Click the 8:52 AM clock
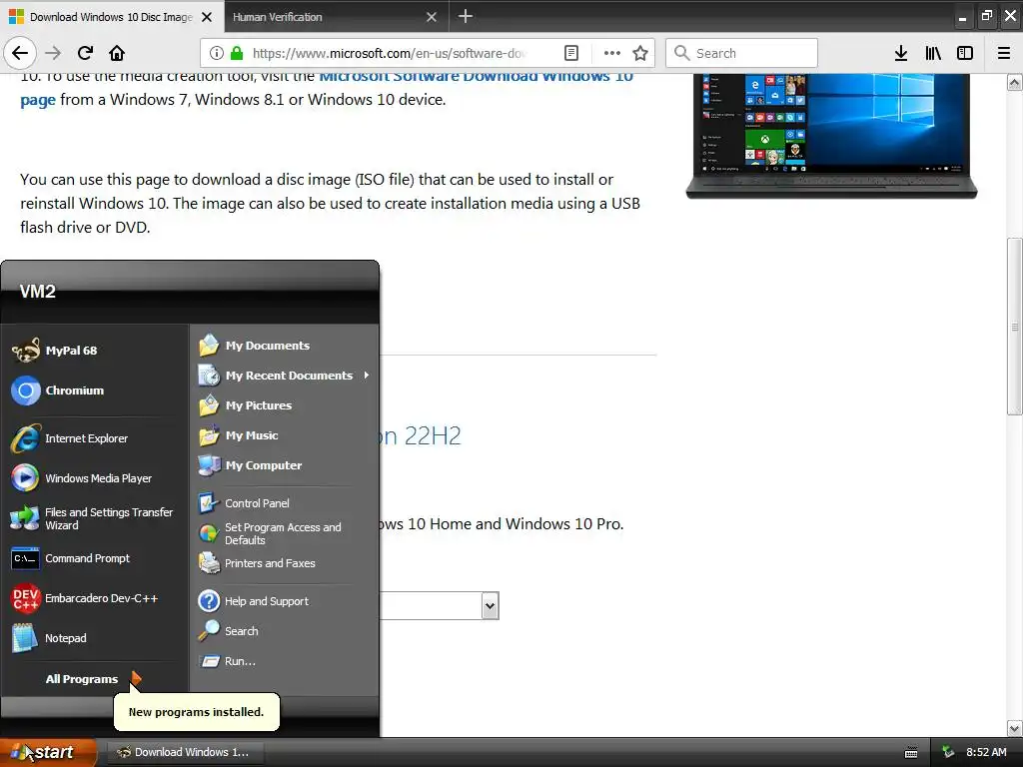This screenshot has width=1023, height=767. point(986,752)
